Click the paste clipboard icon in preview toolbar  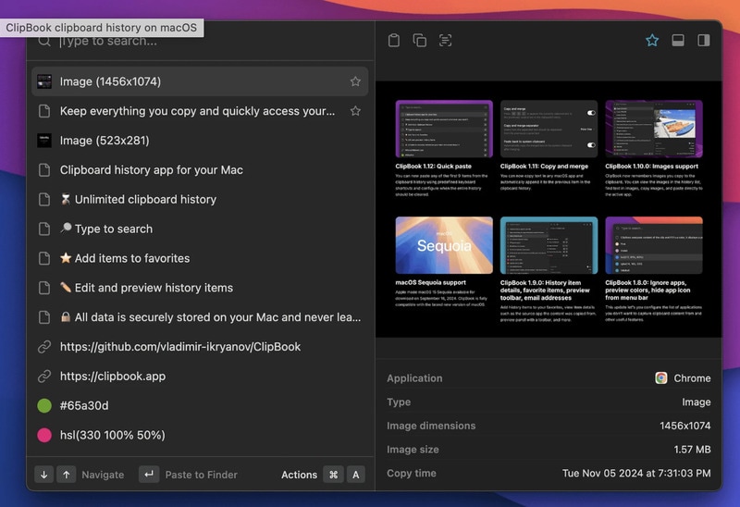point(394,41)
